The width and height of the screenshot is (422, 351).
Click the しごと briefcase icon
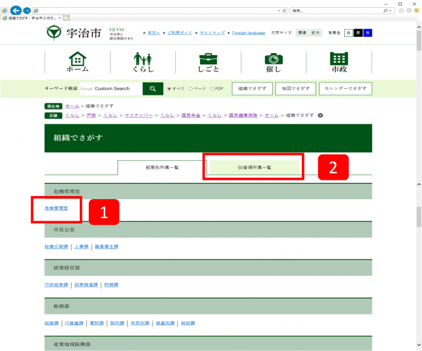coord(208,62)
